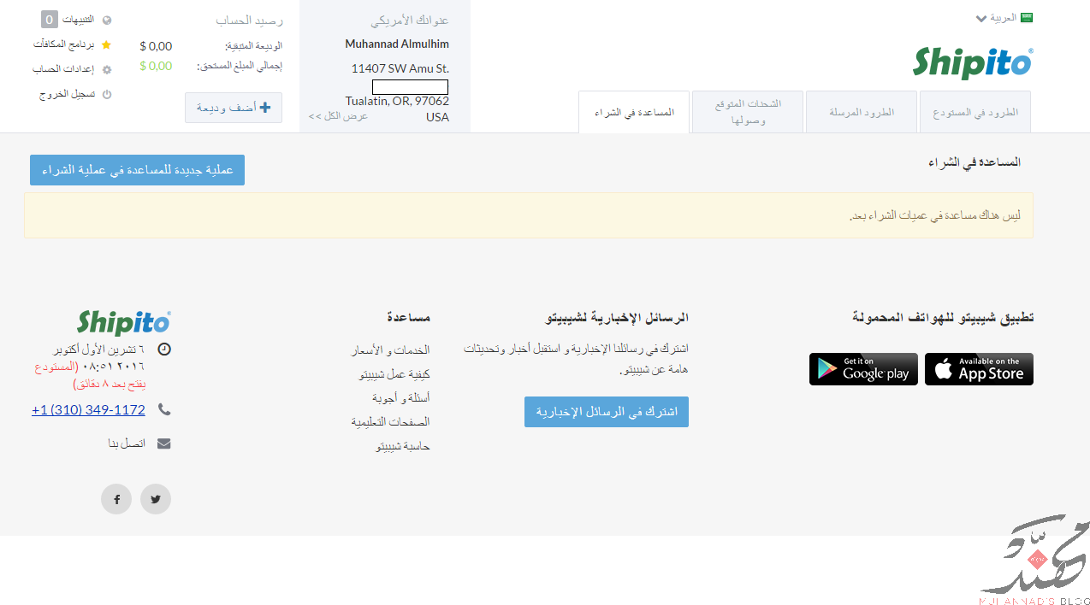This screenshot has width=1090, height=605.
Task: Click تطبيق شيبيتو للهواتف المحمولة heading
Action: pos(943,317)
